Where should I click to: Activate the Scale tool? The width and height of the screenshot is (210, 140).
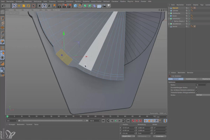click(24, 6)
